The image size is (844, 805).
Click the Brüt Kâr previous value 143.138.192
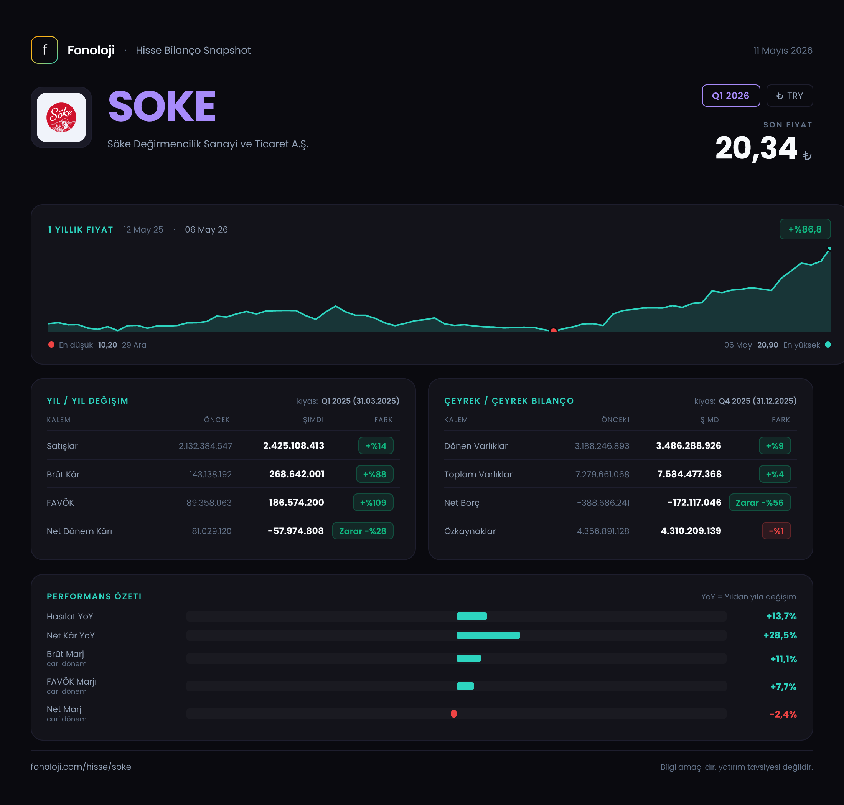coord(210,474)
